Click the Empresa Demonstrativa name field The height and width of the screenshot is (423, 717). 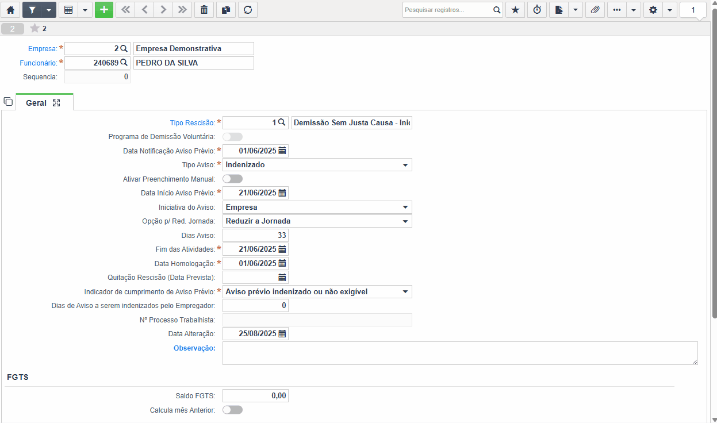[x=193, y=49]
